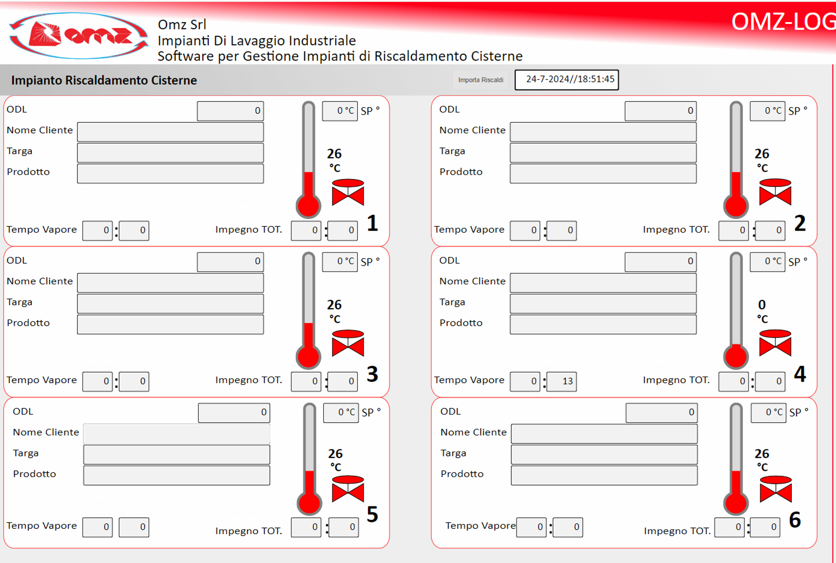Click Tempo Vapore minutes value 13 in tank 4

click(561, 381)
